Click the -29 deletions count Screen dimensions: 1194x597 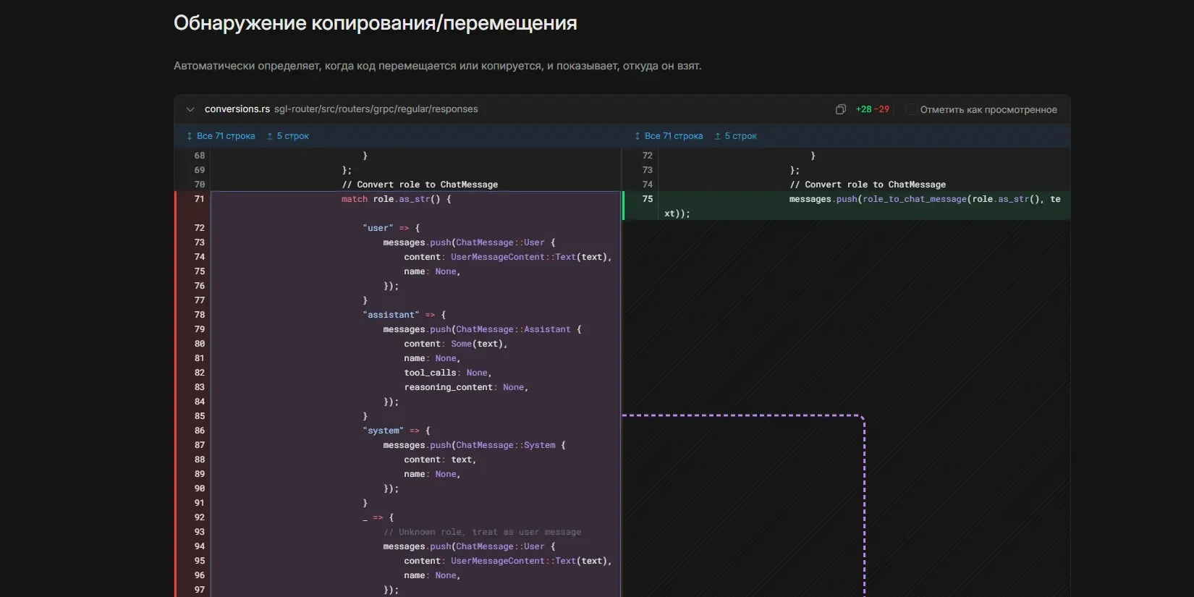tap(882, 109)
